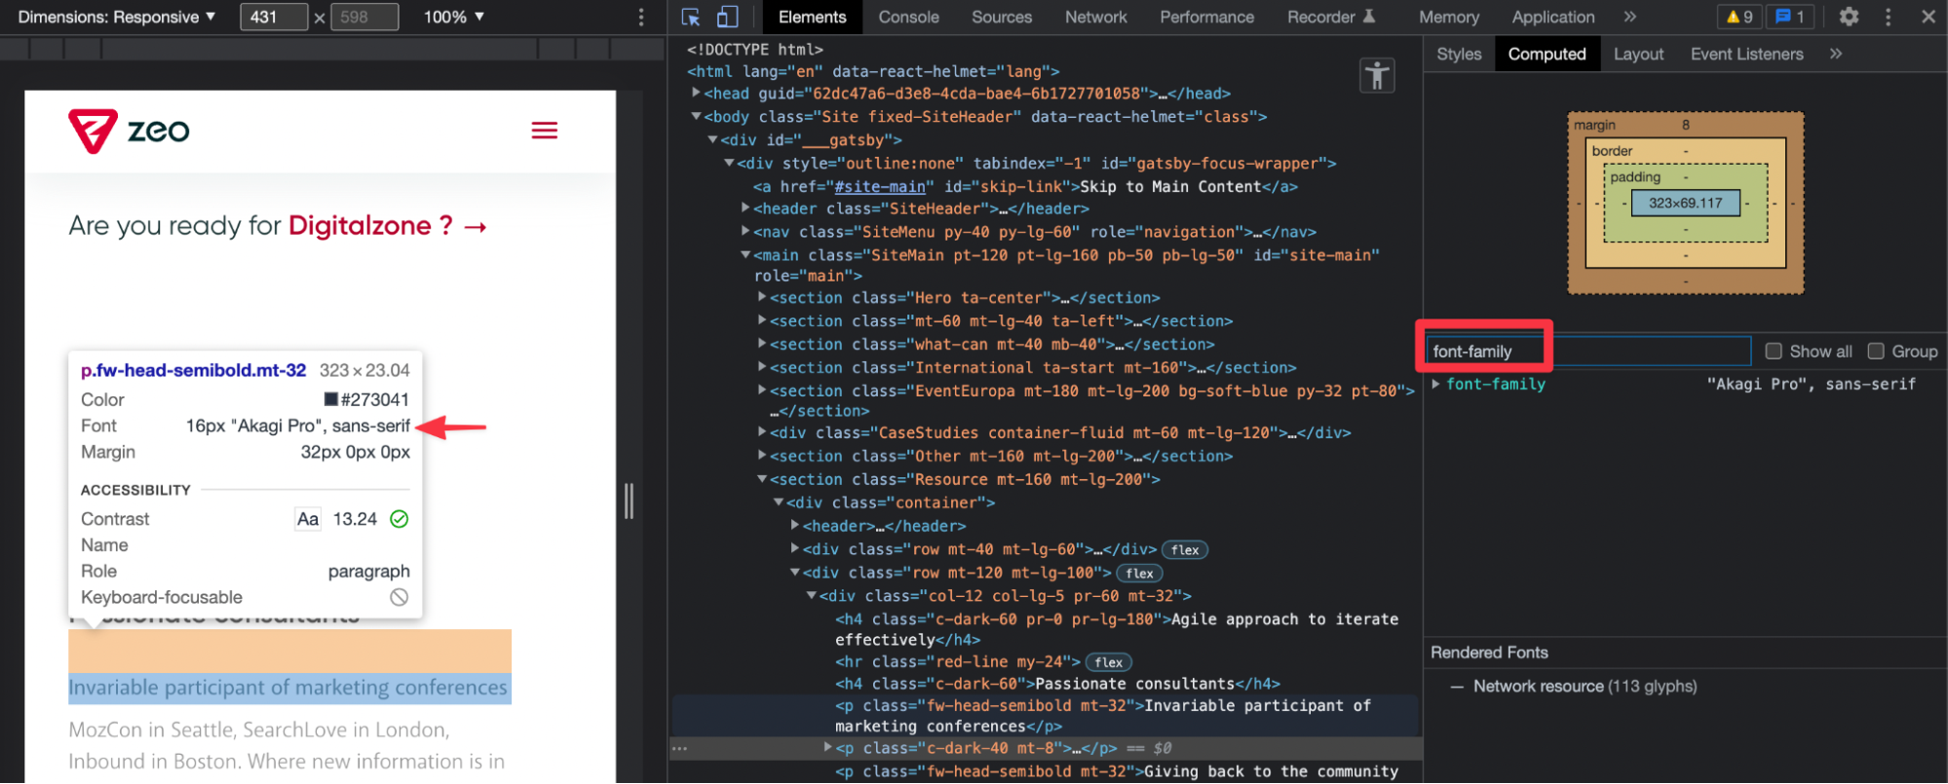Open the 100% zoom dropdown
This screenshot has width=1948, height=784.
coord(453,17)
